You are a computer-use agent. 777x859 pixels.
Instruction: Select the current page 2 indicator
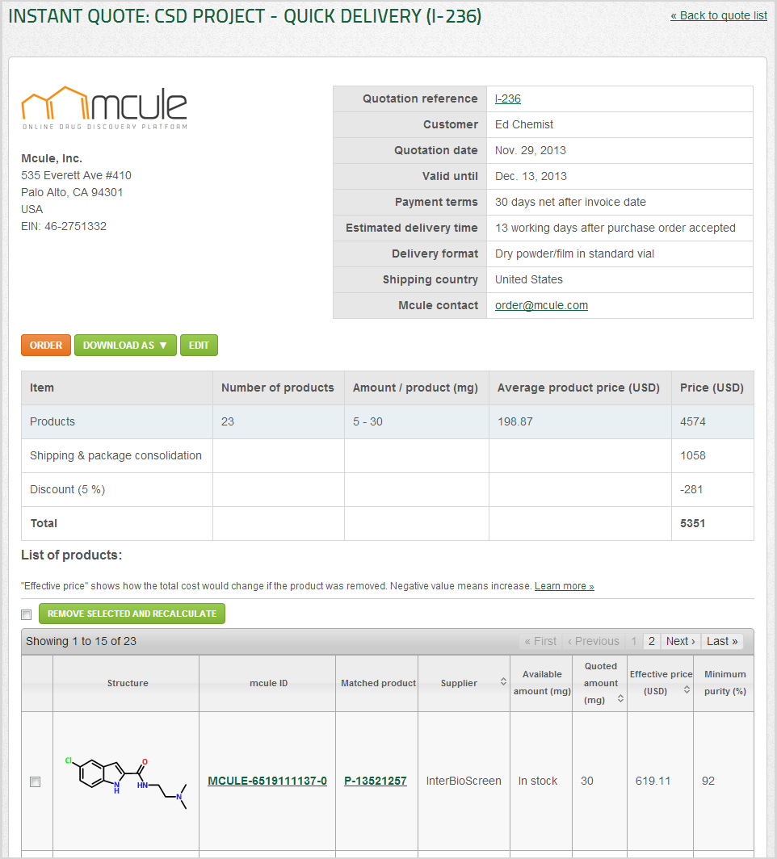click(651, 641)
